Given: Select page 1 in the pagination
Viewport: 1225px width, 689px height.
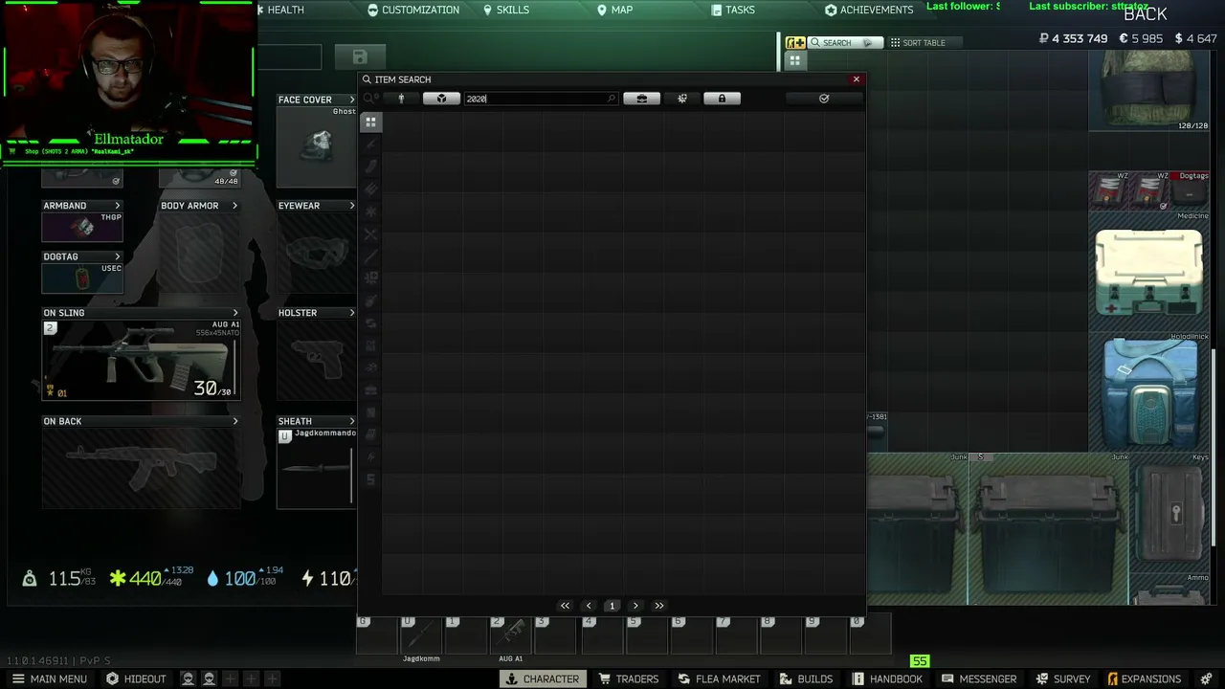Looking at the screenshot, I should point(612,606).
